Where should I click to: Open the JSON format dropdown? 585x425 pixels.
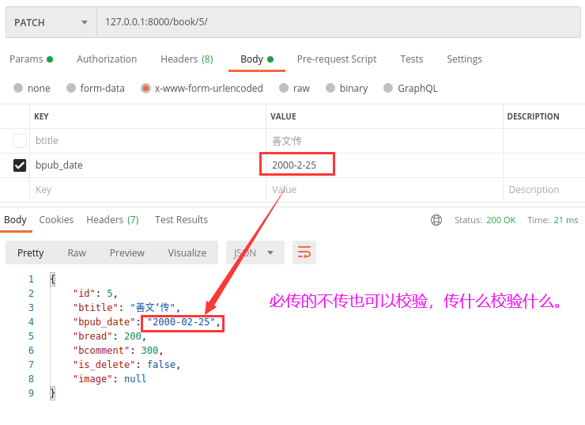(x=255, y=252)
